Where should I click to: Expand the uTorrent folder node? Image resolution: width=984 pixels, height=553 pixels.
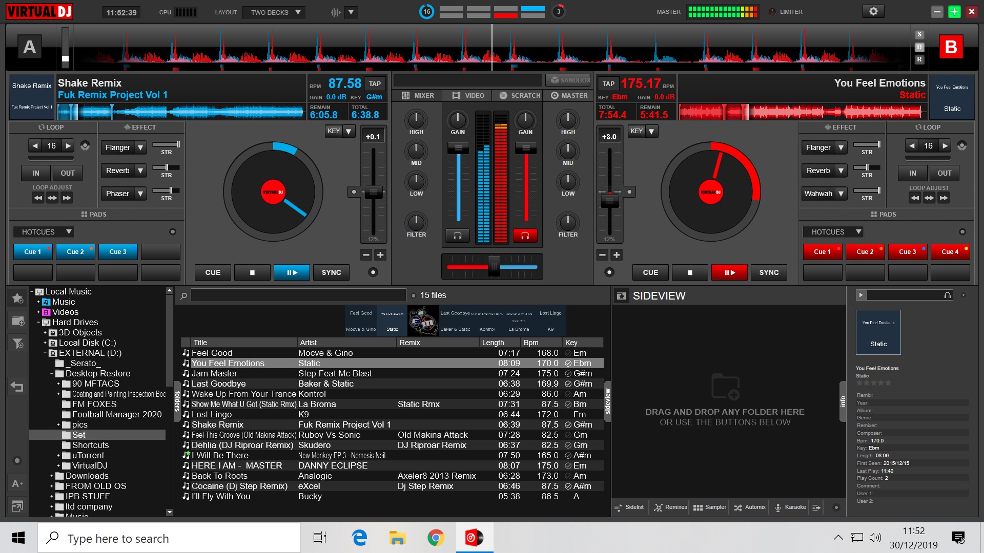coord(58,456)
